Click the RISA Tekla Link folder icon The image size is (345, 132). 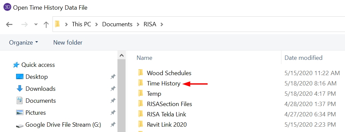pos(141,114)
